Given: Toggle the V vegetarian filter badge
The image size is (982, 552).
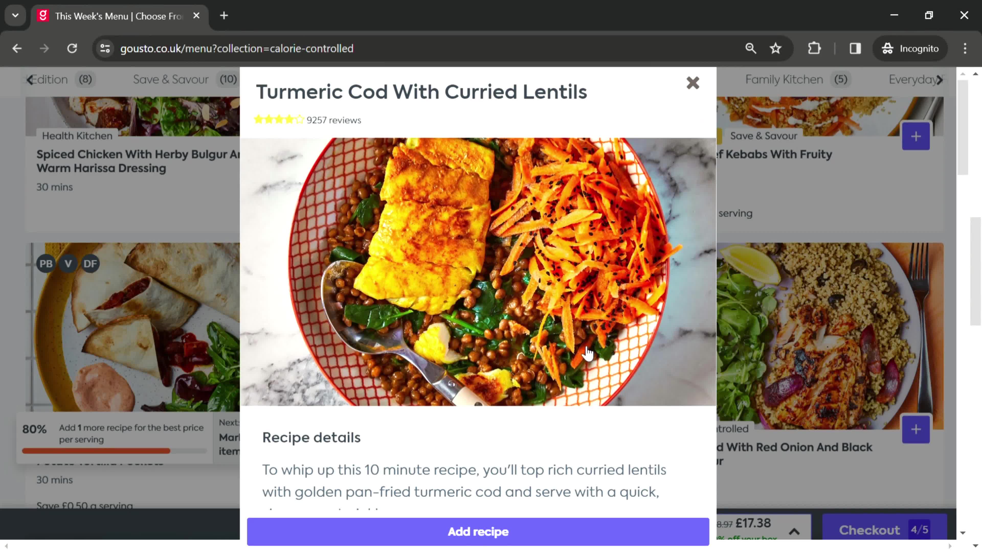Looking at the screenshot, I should 68,263.
